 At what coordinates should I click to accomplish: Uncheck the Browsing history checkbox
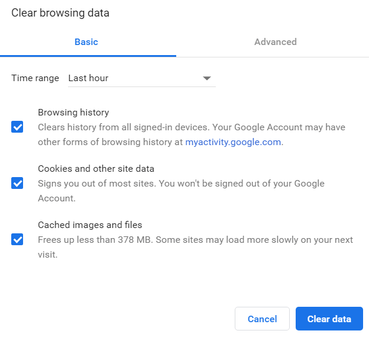point(18,127)
